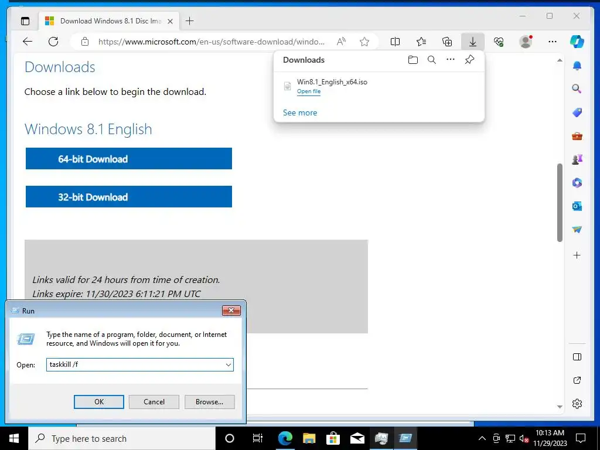
Task: Click the Read aloud icon in address bar
Action: [x=341, y=42]
